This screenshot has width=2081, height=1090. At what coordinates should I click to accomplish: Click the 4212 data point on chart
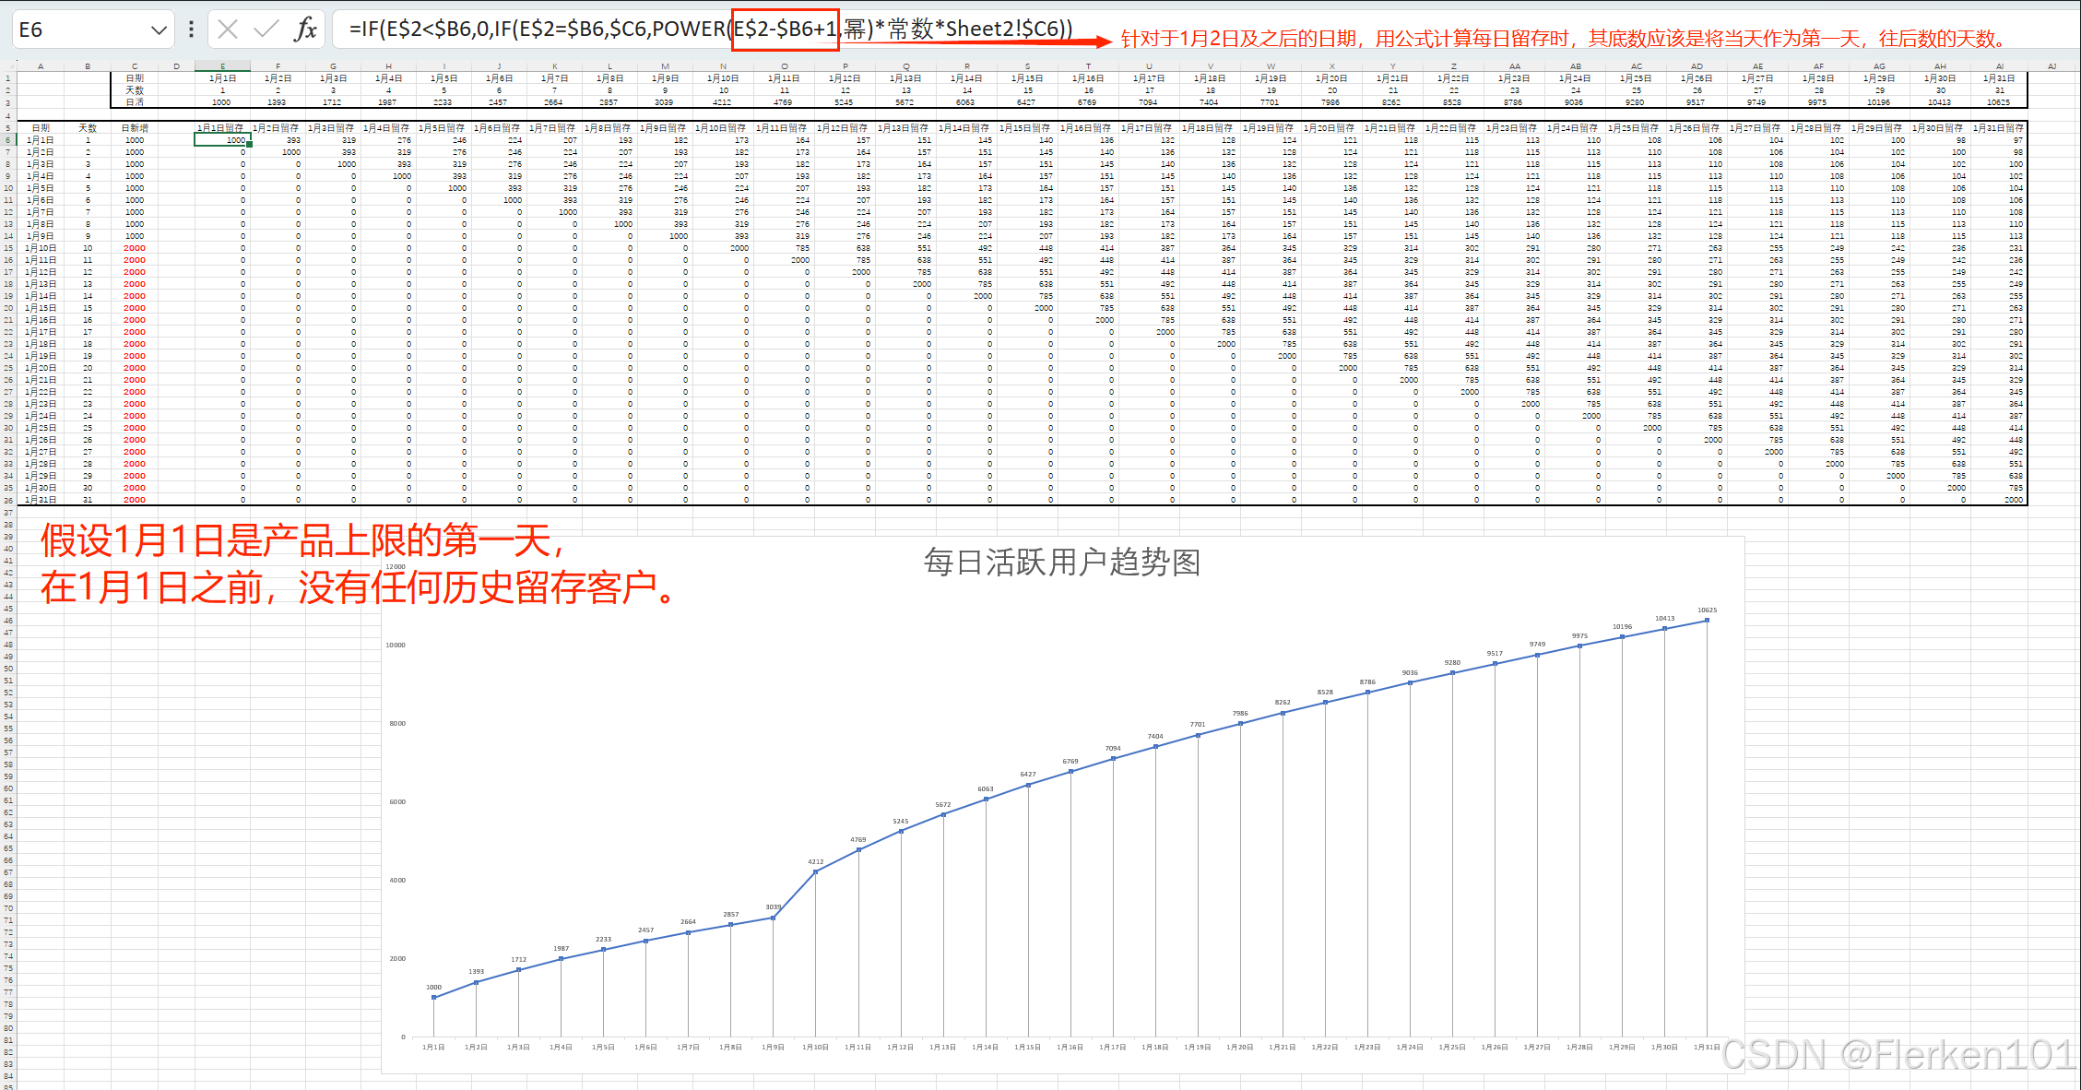(816, 871)
